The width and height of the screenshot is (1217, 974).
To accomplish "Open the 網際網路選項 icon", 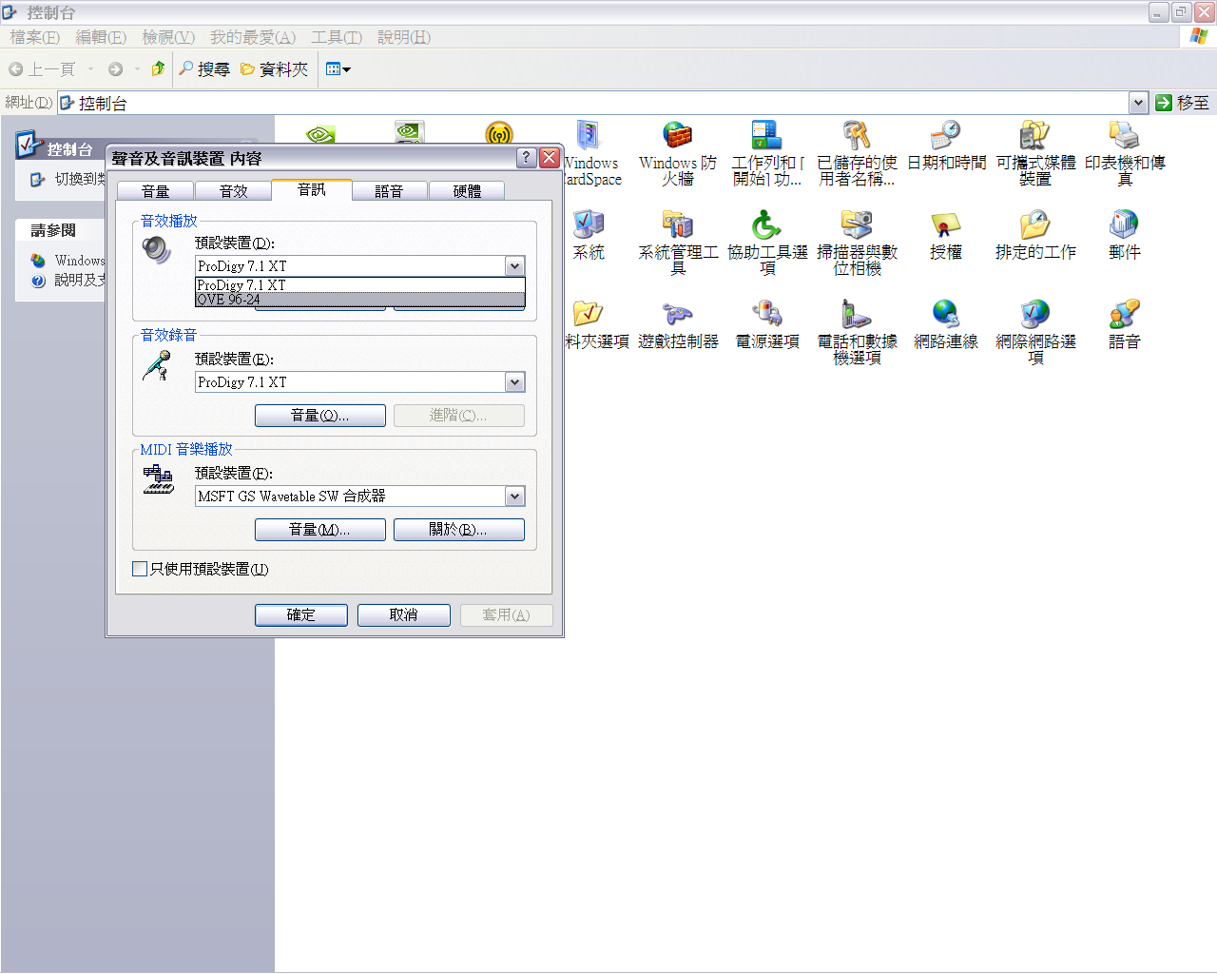I will pyautogui.click(x=1035, y=331).
